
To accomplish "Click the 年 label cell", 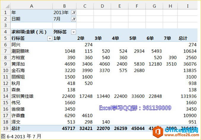I will pyautogui.click(x=31, y=12).
